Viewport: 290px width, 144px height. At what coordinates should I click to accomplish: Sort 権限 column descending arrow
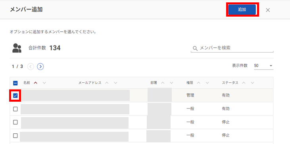tap(207, 83)
